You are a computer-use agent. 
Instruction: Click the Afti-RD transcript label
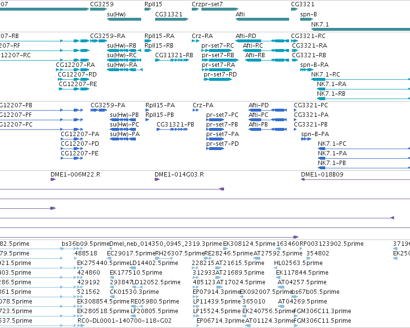coord(246,36)
